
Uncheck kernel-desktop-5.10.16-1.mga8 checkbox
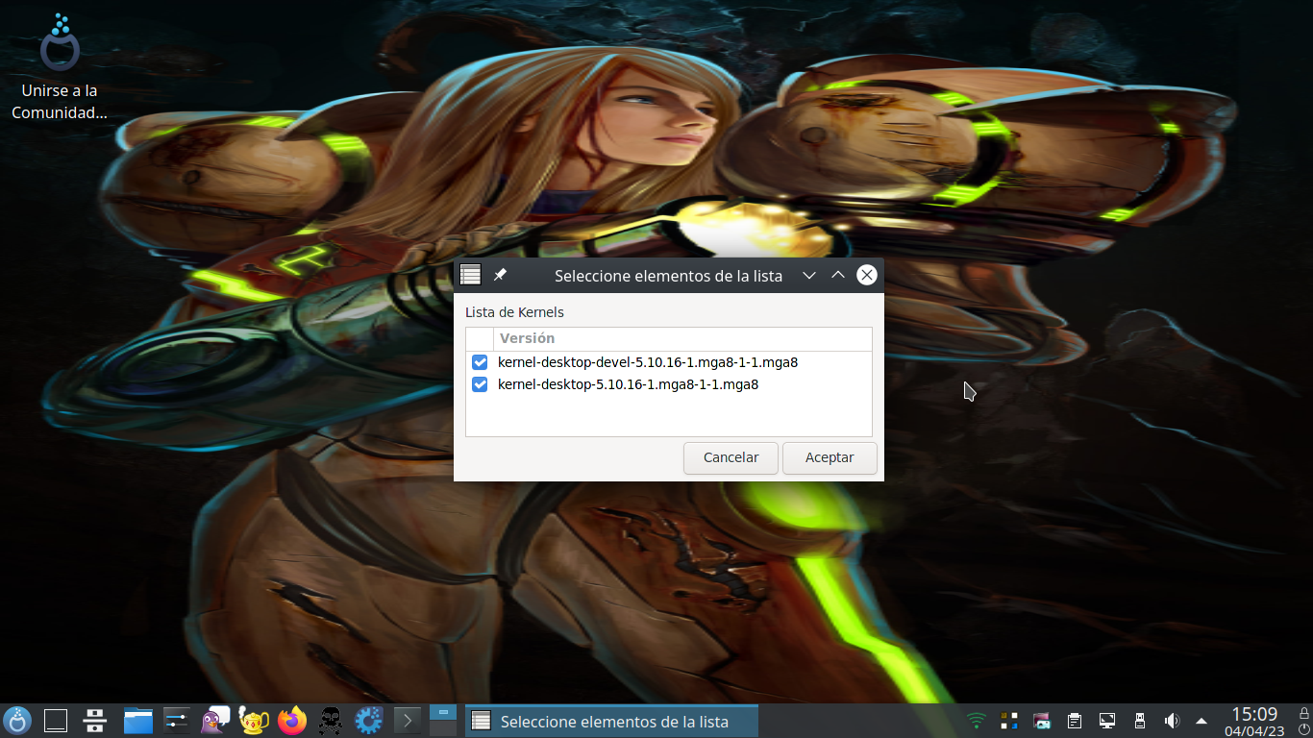pyautogui.click(x=480, y=384)
